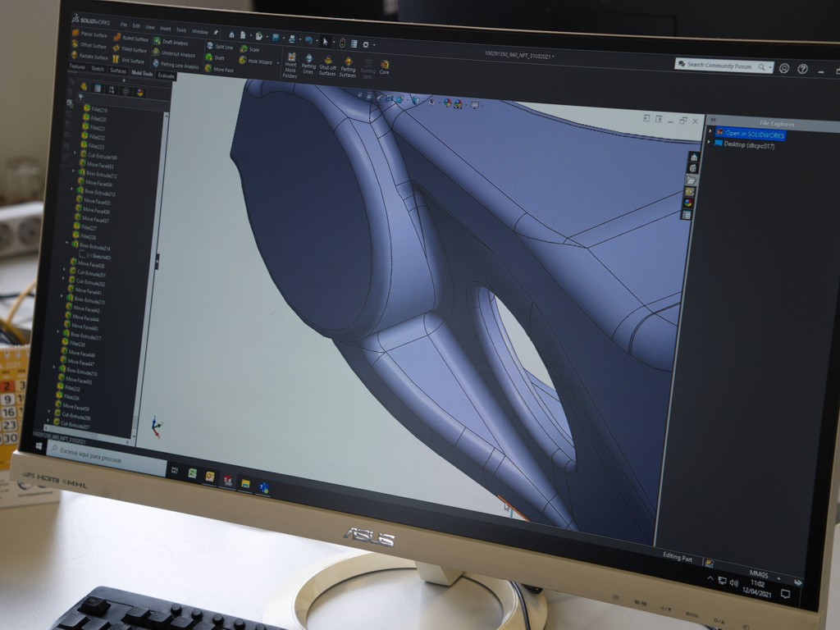The height and width of the screenshot is (630, 840).
Task: Select Open in SOLIDWORKS entry
Action: (x=751, y=134)
